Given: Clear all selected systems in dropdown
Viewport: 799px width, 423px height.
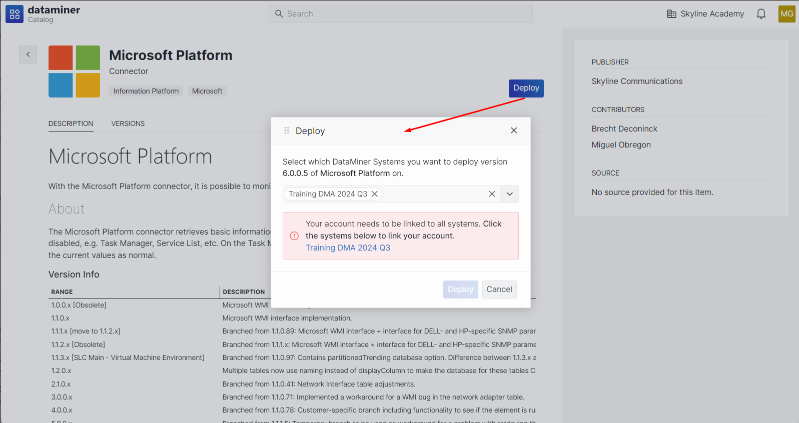Looking at the screenshot, I should [492, 194].
